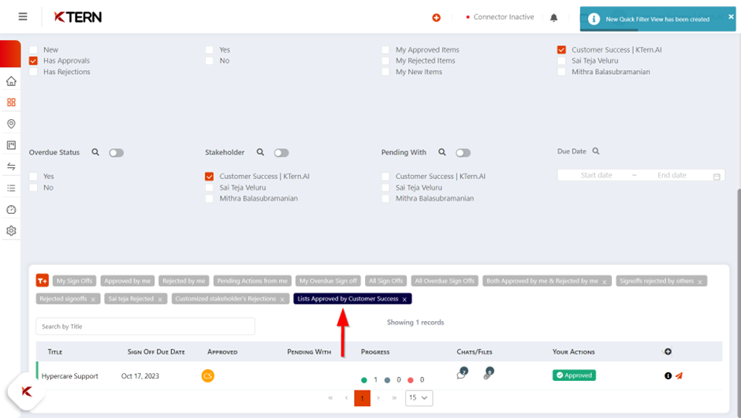Select the All Overdue Sign Offs filter
This screenshot has width=741, height=418.
445,281
